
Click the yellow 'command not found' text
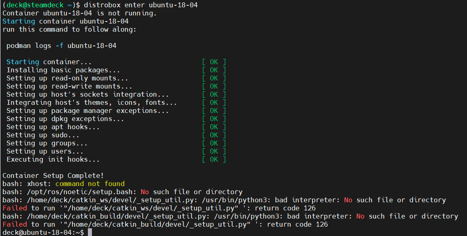pos(90,183)
